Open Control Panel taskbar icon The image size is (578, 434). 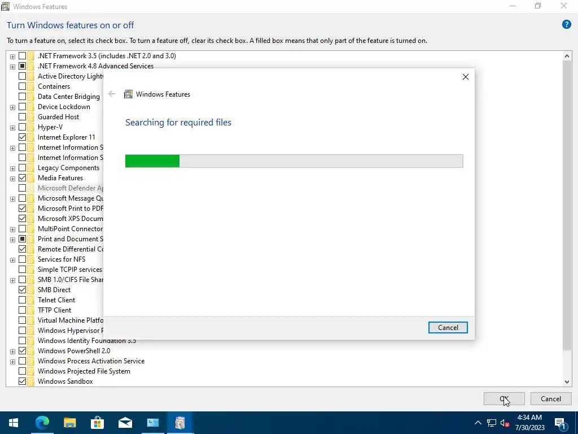(x=152, y=423)
